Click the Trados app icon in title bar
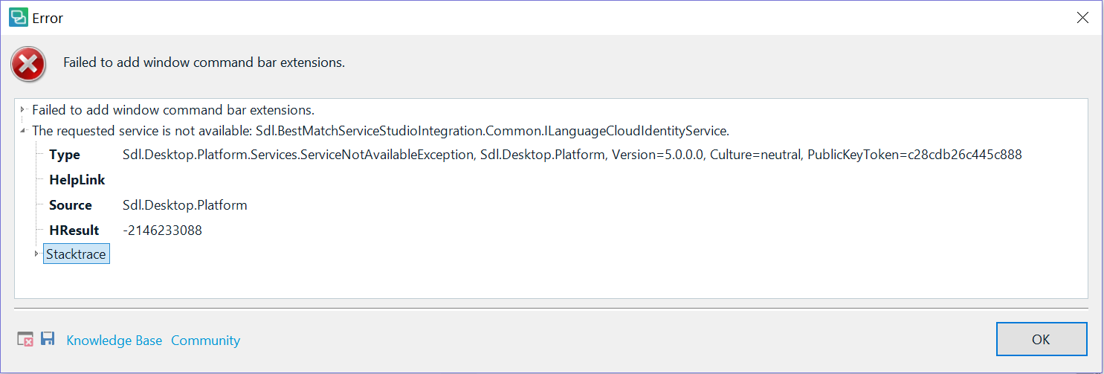Image resolution: width=1104 pixels, height=374 pixels. point(19,18)
